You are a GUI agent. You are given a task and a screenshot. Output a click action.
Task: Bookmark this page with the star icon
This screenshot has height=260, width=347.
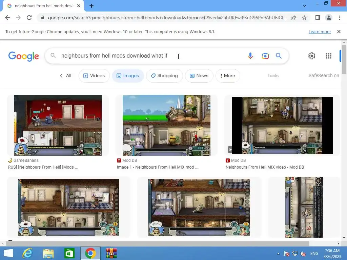pos(304,18)
